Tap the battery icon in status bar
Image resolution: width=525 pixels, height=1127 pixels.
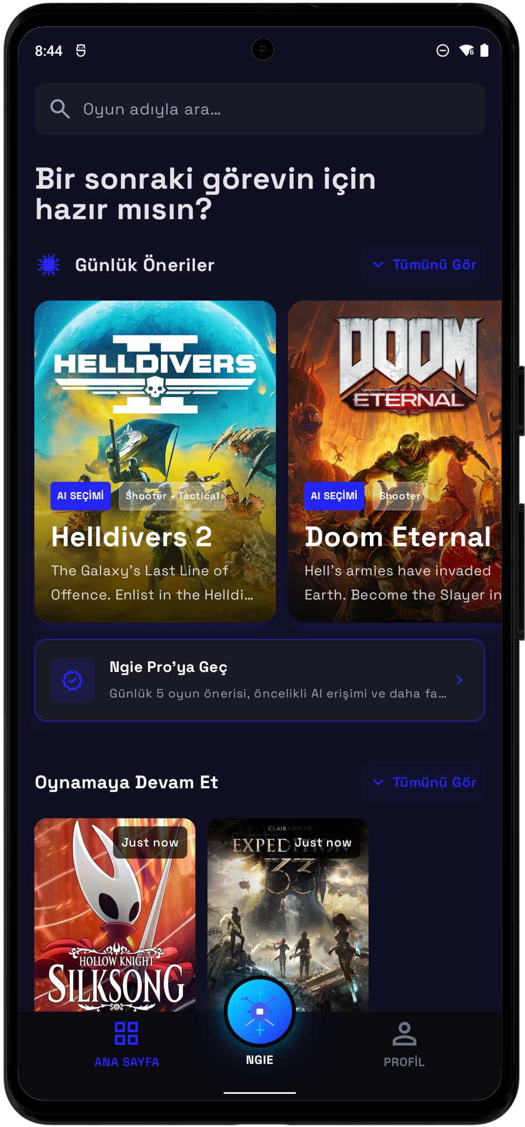pyautogui.click(x=484, y=50)
